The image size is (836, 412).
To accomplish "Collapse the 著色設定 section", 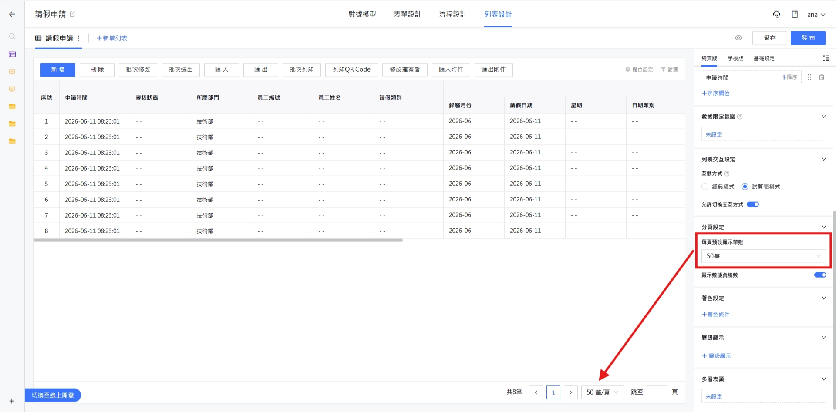I will coord(824,298).
